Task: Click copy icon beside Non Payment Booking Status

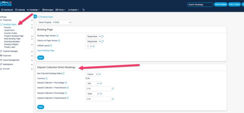Action: click(x=100, y=74)
